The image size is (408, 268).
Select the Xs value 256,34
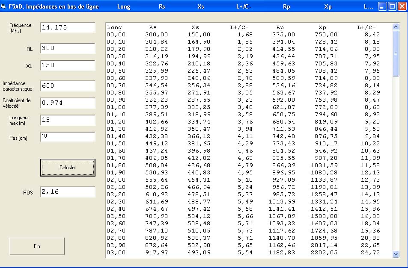(x=199, y=85)
